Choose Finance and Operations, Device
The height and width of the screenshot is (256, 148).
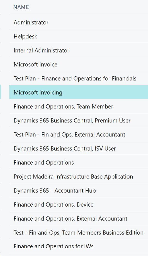[x=79, y=204]
